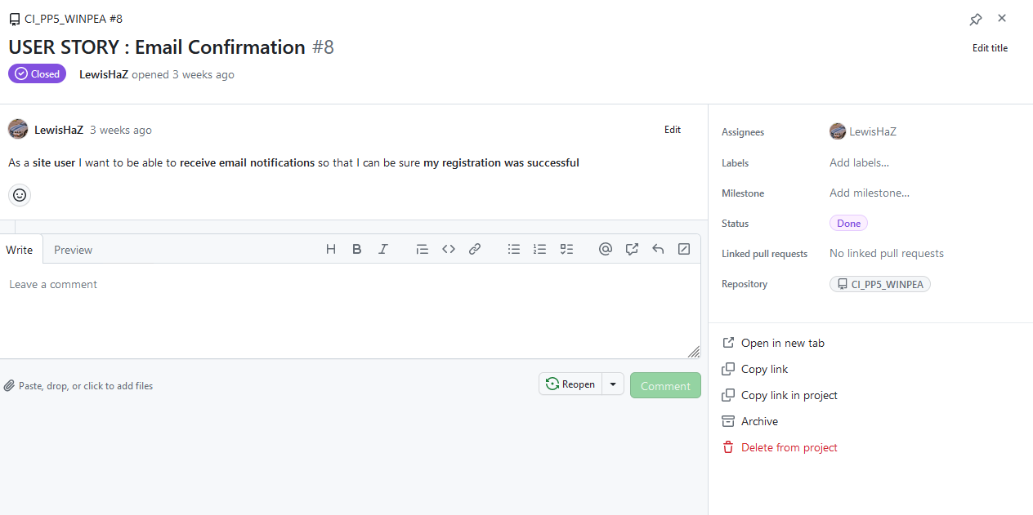
Task: Apply italic formatting
Action: coord(383,250)
